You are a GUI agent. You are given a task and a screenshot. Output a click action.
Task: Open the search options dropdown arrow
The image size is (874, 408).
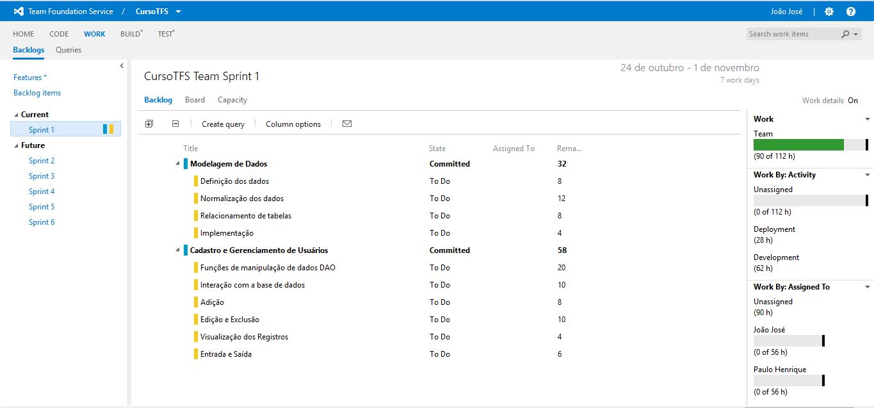tap(857, 35)
